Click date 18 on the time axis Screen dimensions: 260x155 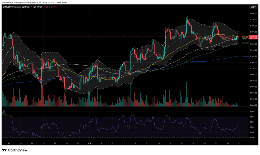[x=9, y=144]
